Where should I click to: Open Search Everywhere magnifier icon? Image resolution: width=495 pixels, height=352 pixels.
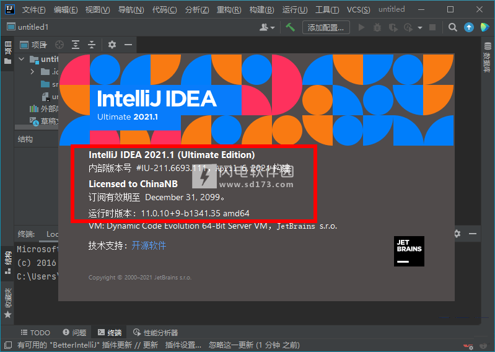[453, 28]
